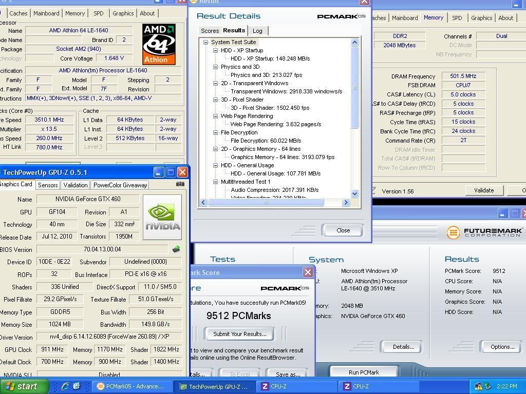Collapse File Decryption node
The width and height of the screenshot is (526, 394).
[x=215, y=132]
